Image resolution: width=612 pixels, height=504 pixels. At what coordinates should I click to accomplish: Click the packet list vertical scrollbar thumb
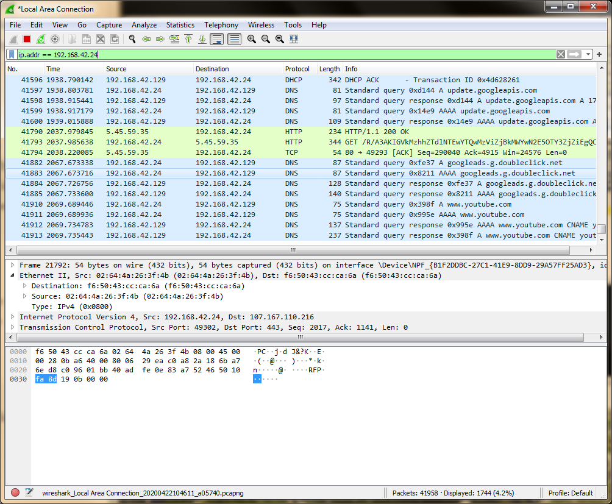point(602,229)
